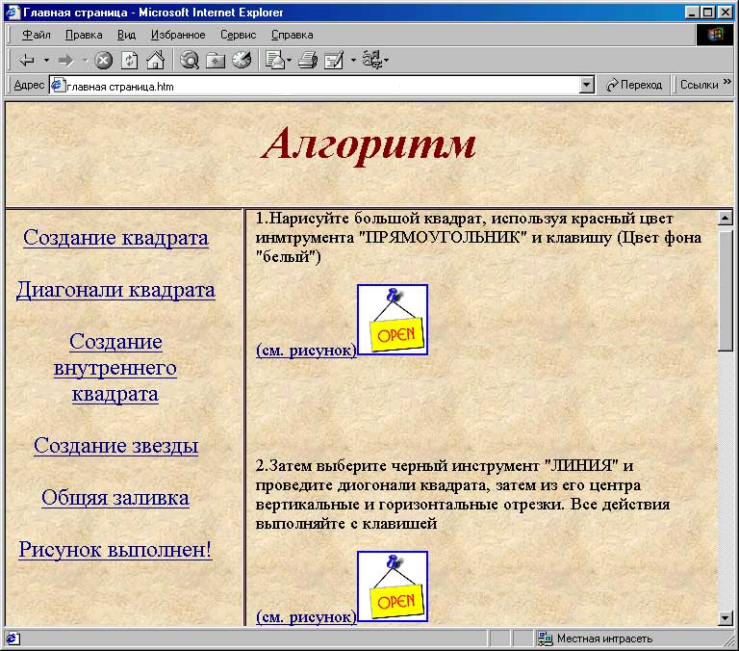This screenshot has height=651, width=739.
Task: Open the Справка menu
Action: click(x=292, y=35)
